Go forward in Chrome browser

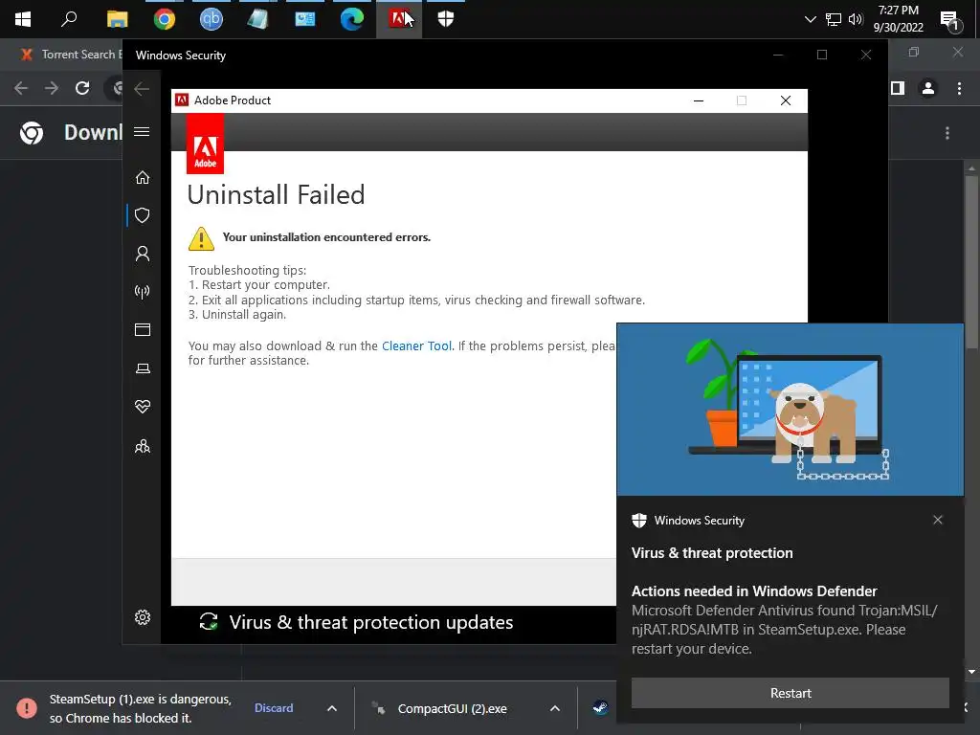(x=52, y=88)
